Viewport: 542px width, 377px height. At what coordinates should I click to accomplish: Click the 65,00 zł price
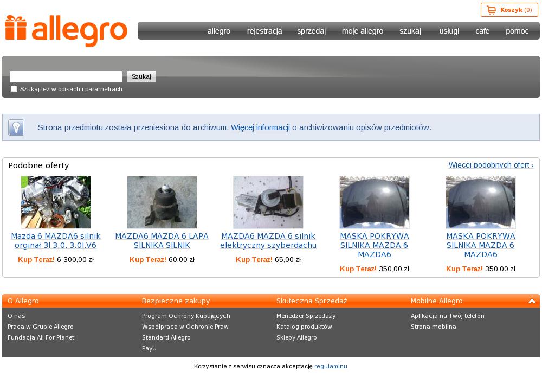(288, 260)
